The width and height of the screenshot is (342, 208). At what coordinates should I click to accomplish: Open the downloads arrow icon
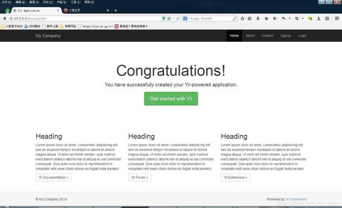(x=258, y=19)
